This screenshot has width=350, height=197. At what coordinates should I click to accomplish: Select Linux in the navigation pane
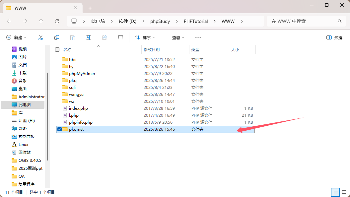[x=23, y=145]
